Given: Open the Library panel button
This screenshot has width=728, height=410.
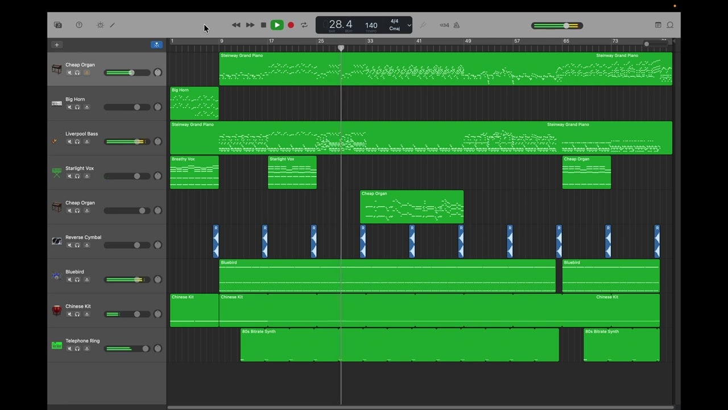Looking at the screenshot, I should click(57, 25).
